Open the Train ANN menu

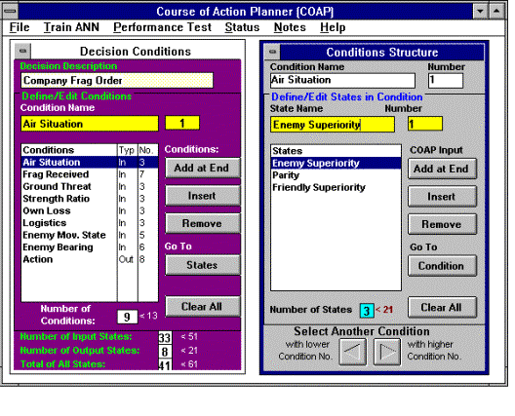[71, 27]
